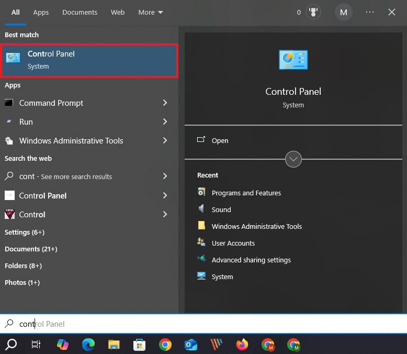Click the search text input field

(x=203, y=324)
